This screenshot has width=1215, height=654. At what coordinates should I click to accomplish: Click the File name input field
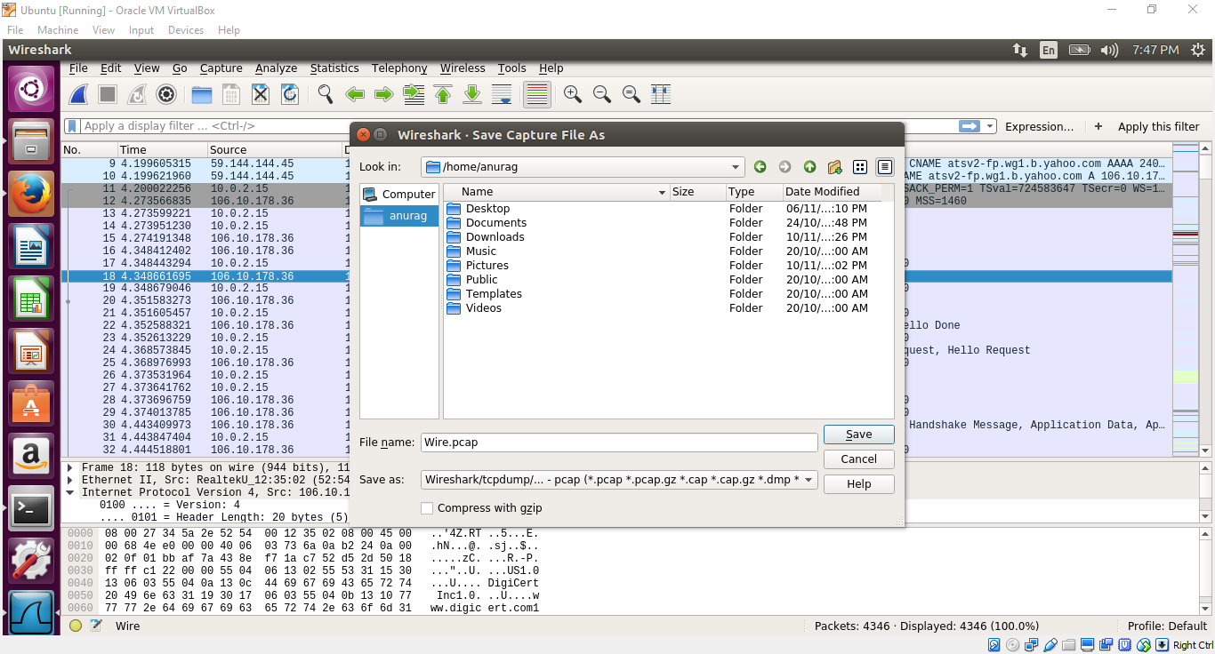click(x=619, y=442)
